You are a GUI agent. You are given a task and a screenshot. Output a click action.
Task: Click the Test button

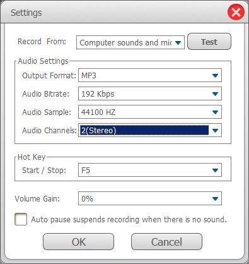coord(209,42)
